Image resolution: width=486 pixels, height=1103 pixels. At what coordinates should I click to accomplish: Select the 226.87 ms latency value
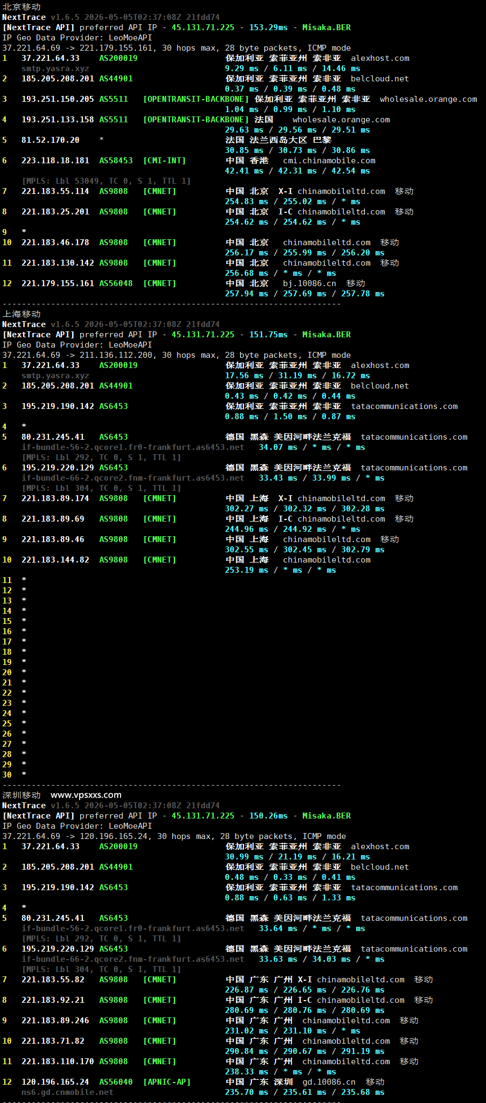[x=246, y=990]
